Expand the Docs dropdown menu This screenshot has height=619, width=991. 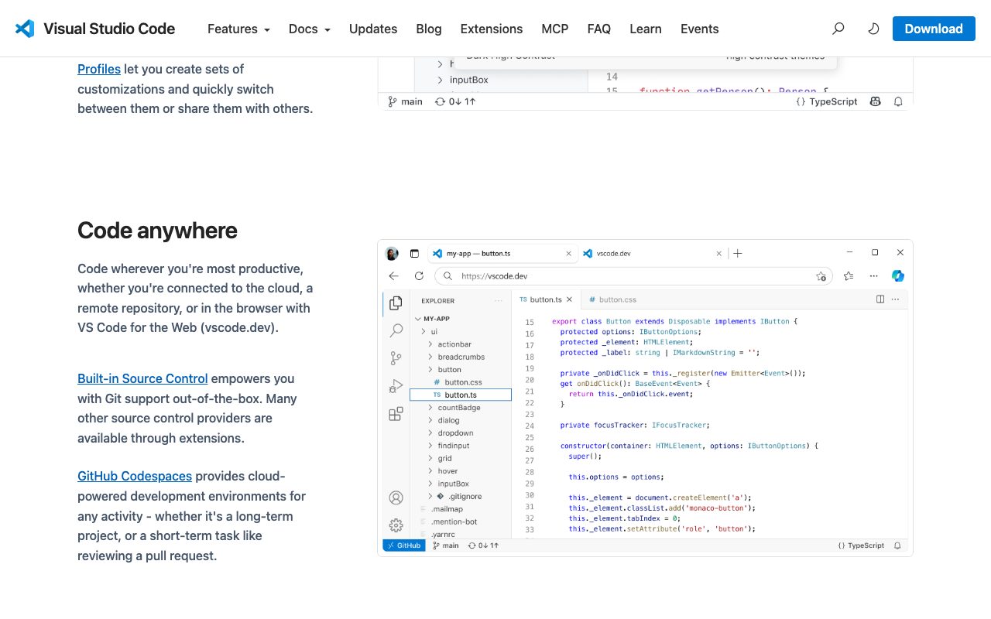[310, 29]
